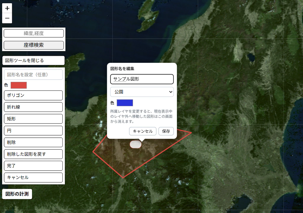Edit the サンプル図形 name field in popup

[142, 79]
